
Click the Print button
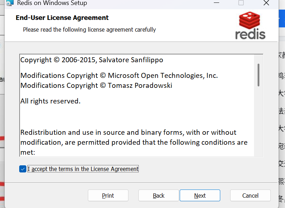click(x=108, y=196)
